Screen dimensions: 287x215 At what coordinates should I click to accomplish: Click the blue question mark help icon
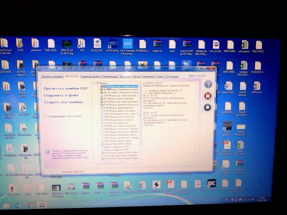point(208,84)
